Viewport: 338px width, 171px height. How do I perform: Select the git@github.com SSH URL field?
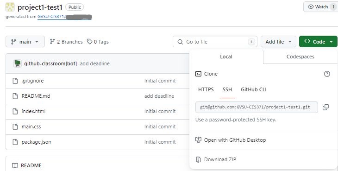coord(257,107)
